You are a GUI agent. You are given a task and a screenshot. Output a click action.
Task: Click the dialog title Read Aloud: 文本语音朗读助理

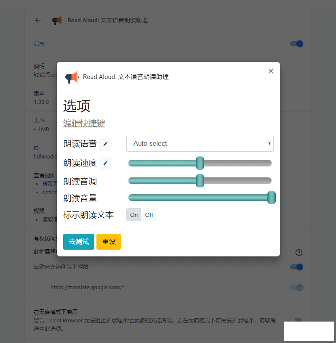pyautogui.click(x=126, y=77)
